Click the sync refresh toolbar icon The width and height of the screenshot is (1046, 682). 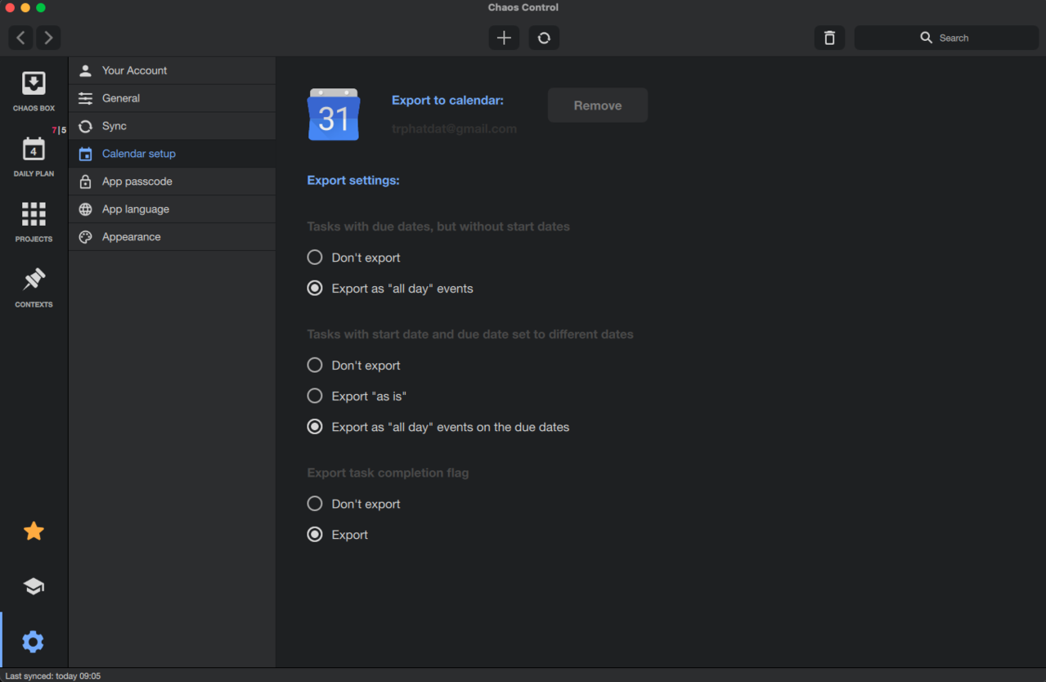point(544,38)
